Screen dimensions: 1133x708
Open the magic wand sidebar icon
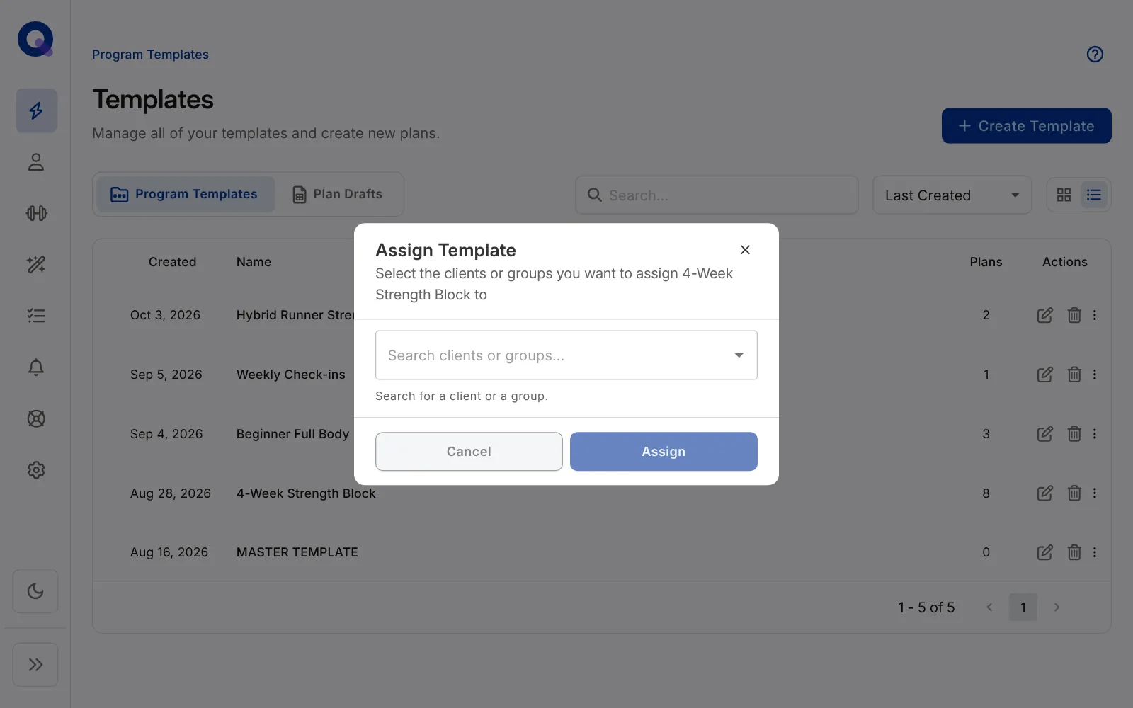(36, 265)
